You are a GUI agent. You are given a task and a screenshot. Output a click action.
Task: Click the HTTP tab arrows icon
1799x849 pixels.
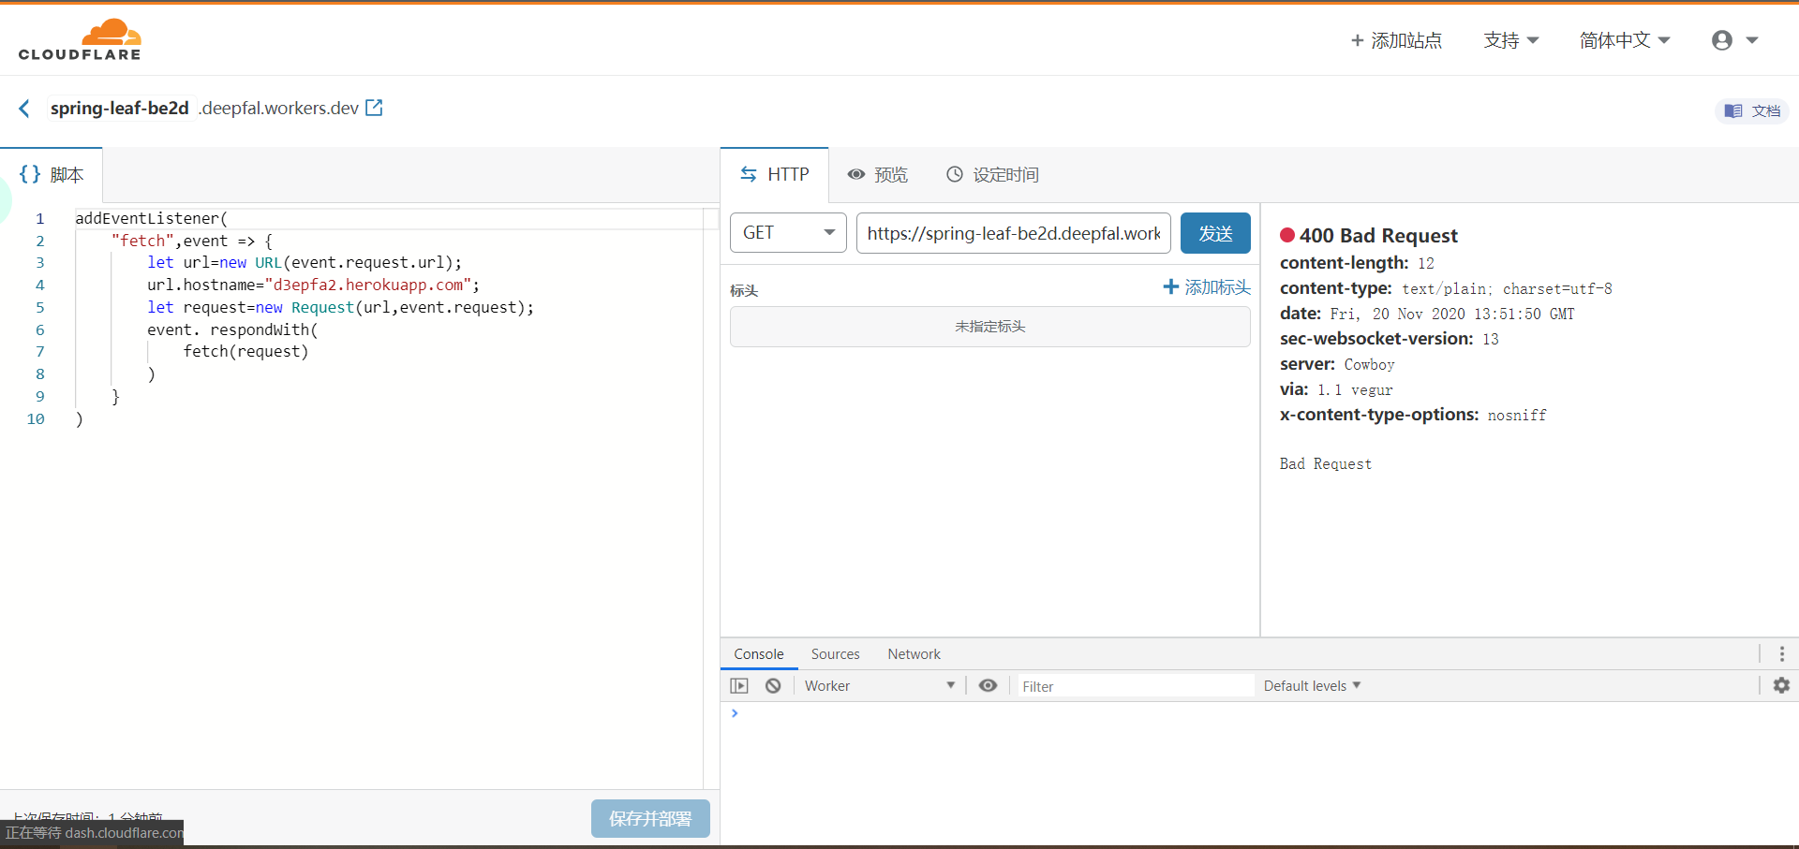748,174
